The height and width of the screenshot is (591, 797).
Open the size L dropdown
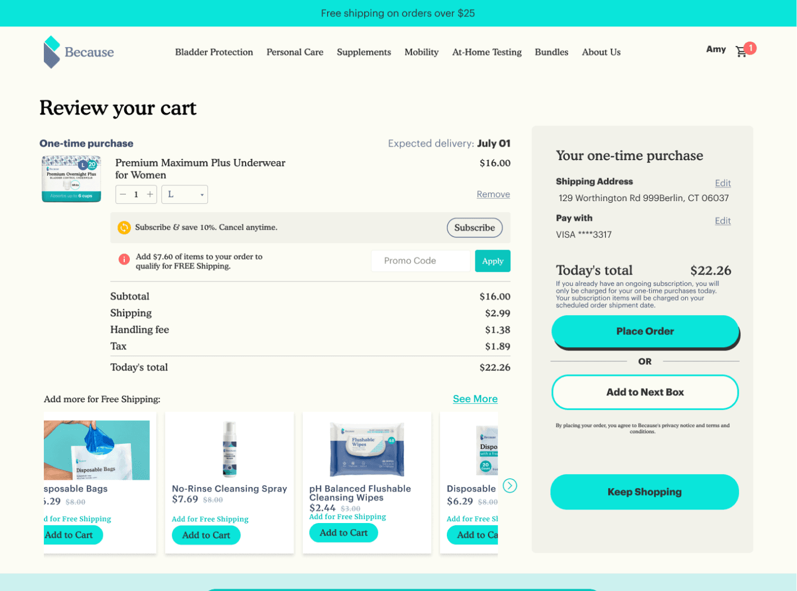pos(184,194)
